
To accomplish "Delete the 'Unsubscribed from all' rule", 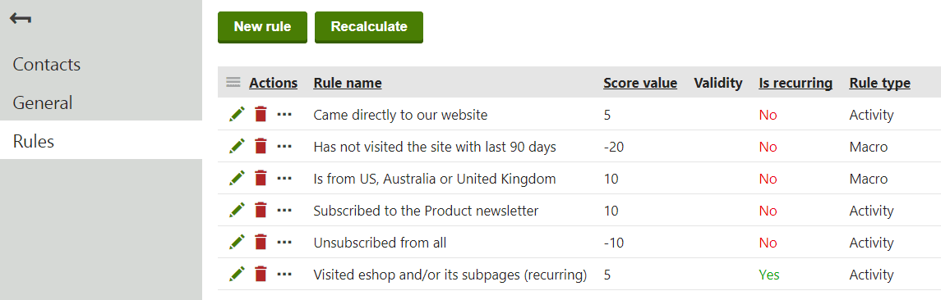I will [261, 243].
